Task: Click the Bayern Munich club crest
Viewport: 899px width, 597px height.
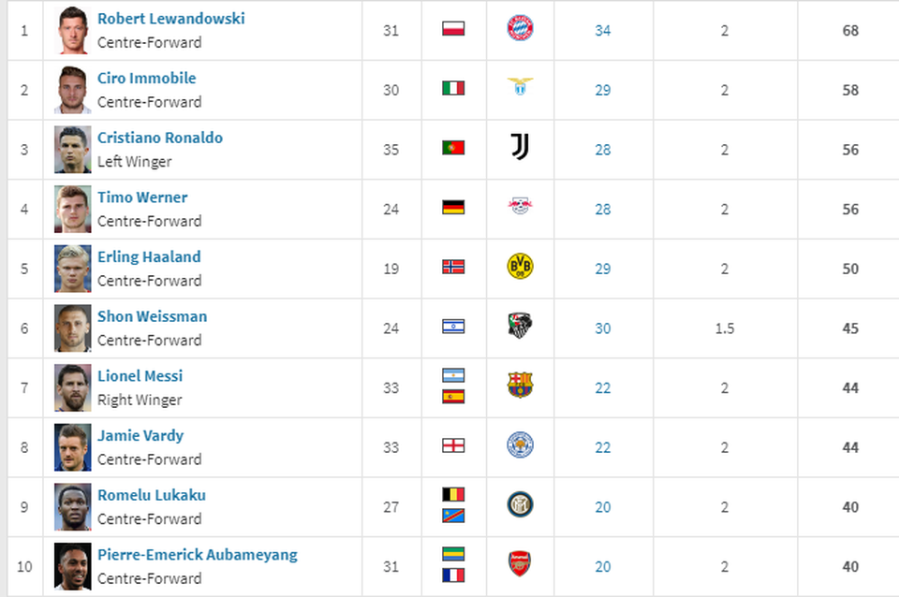Action: tap(520, 28)
